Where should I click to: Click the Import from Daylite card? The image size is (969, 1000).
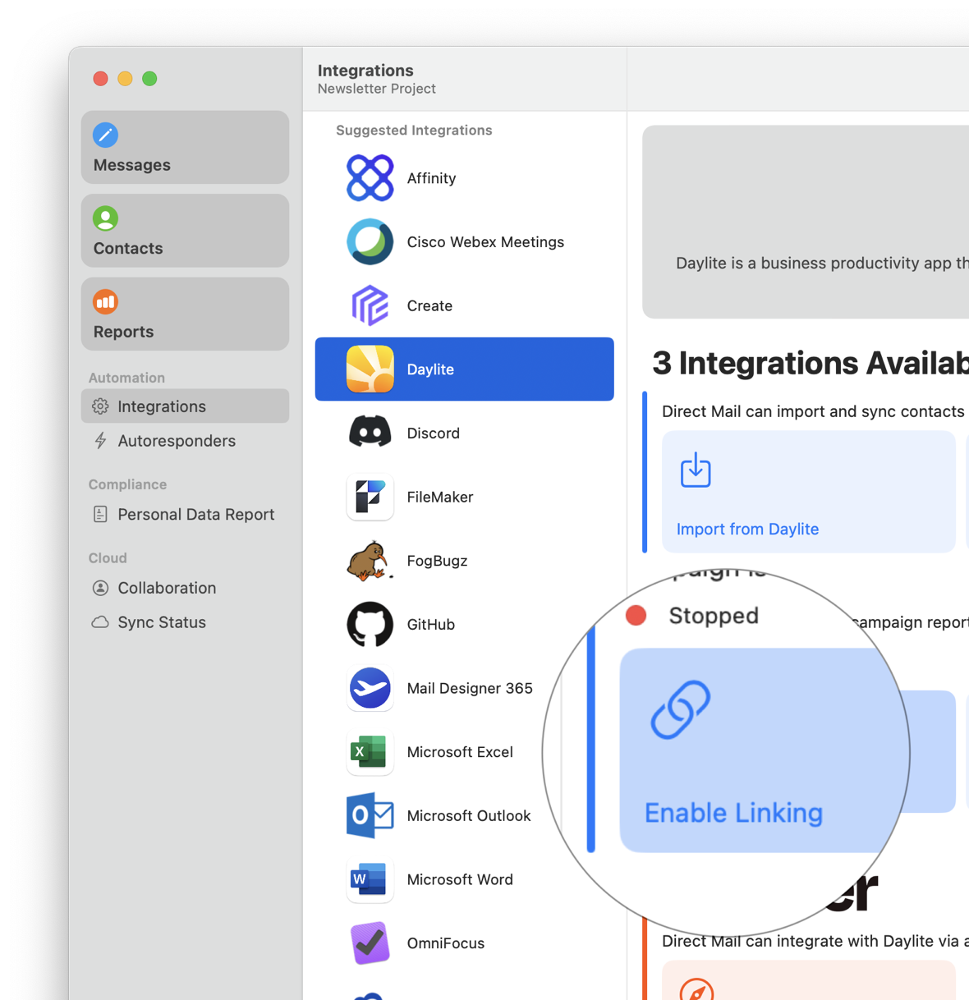coord(809,492)
